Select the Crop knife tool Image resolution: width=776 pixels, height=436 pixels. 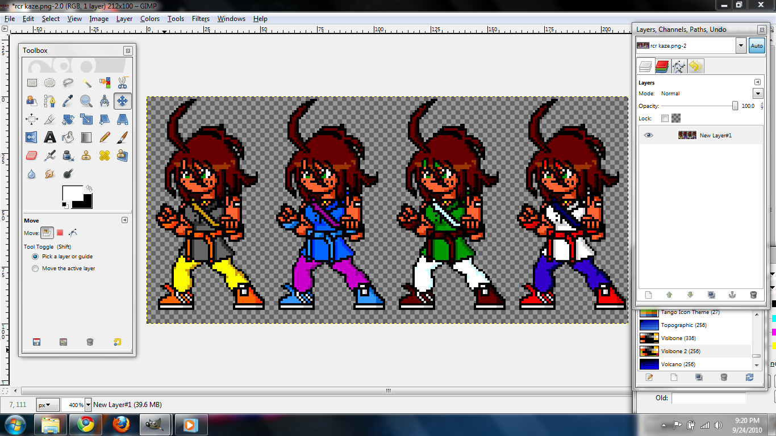tap(50, 119)
